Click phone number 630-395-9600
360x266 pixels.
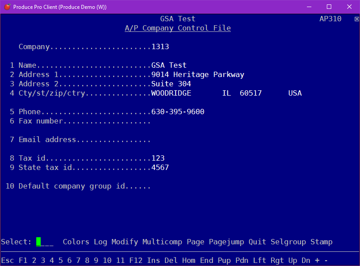click(178, 112)
